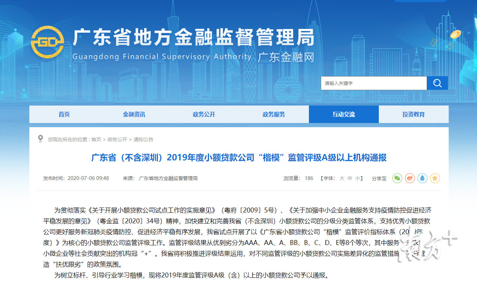Share the article to Sina Weibo
This screenshot has height=282, width=477.
tap(410, 178)
